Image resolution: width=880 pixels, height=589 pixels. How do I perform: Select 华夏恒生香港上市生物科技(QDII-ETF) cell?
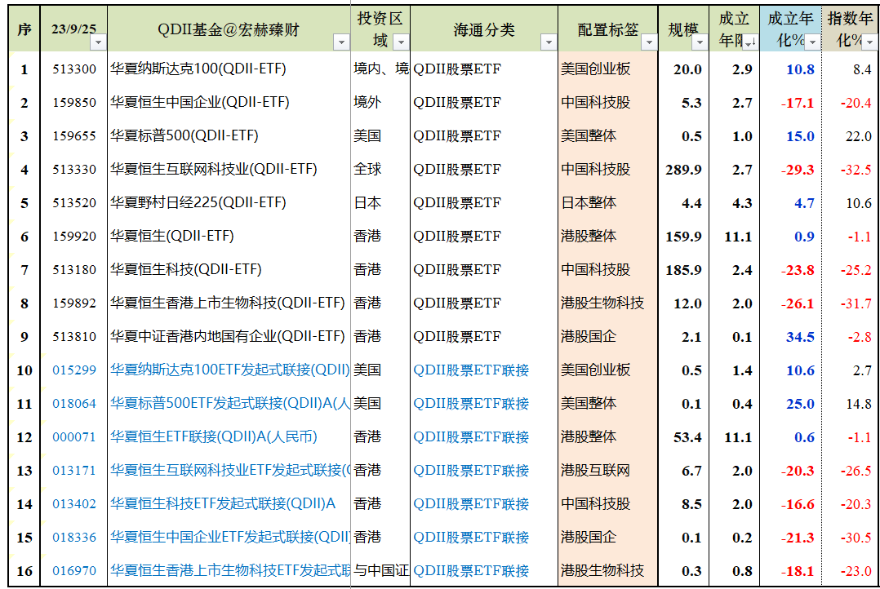(227, 303)
